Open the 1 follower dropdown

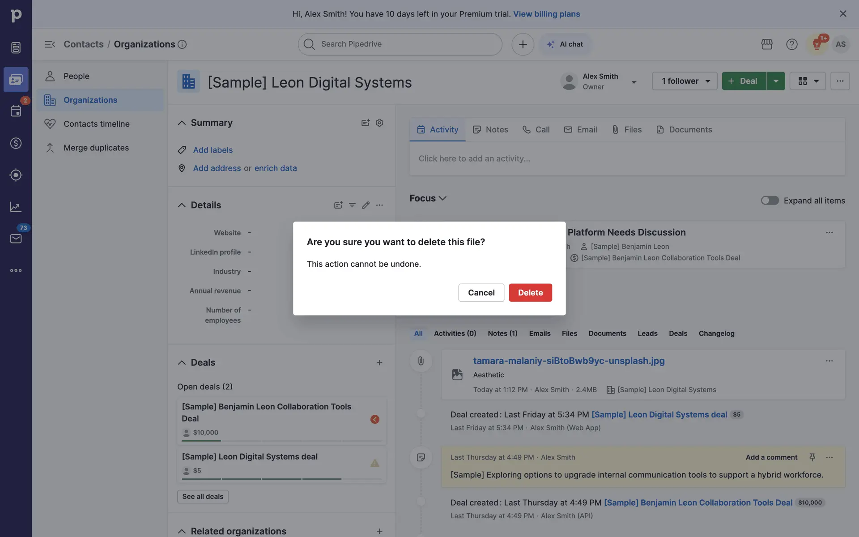(685, 81)
